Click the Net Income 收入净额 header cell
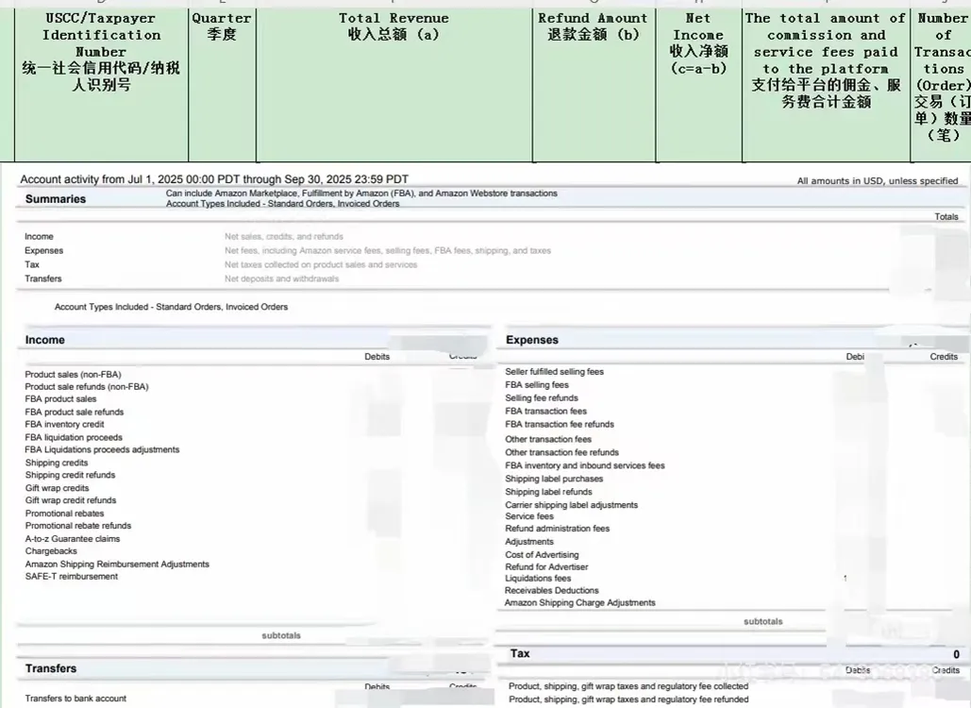The width and height of the screenshot is (971, 708). [x=698, y=85]
